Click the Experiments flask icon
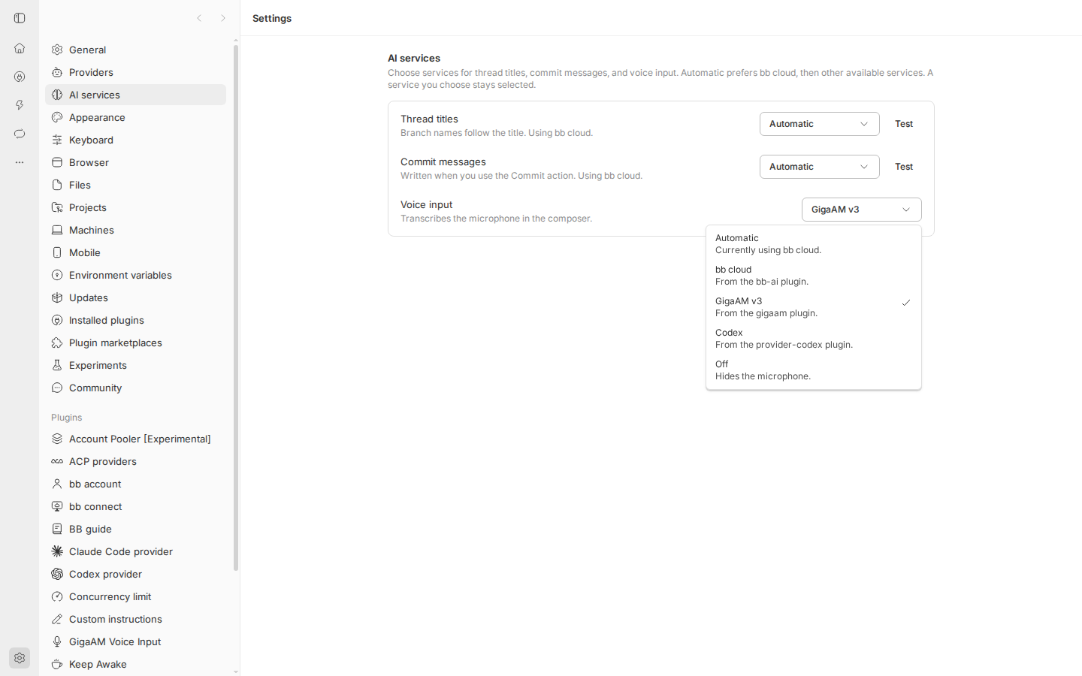The image size is (1082, 676). click(57, 365)
